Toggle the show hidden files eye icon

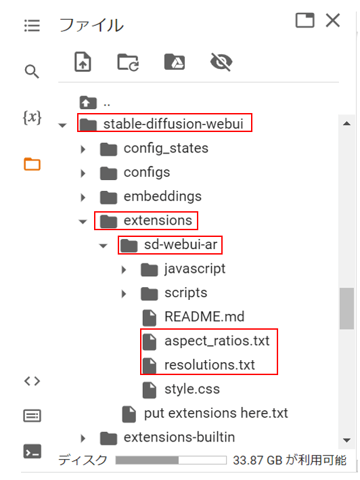coord(221,62)
